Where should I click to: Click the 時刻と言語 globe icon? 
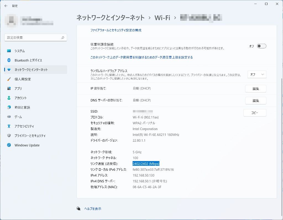click(9, 107)
